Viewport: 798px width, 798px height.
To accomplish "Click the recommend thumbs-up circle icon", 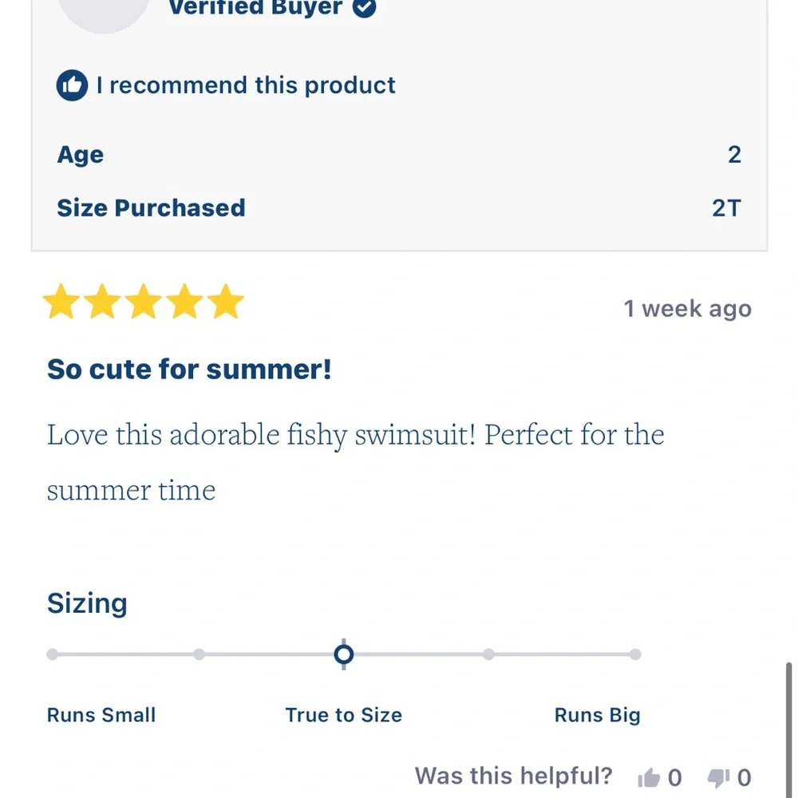I will tap(72, 85).
